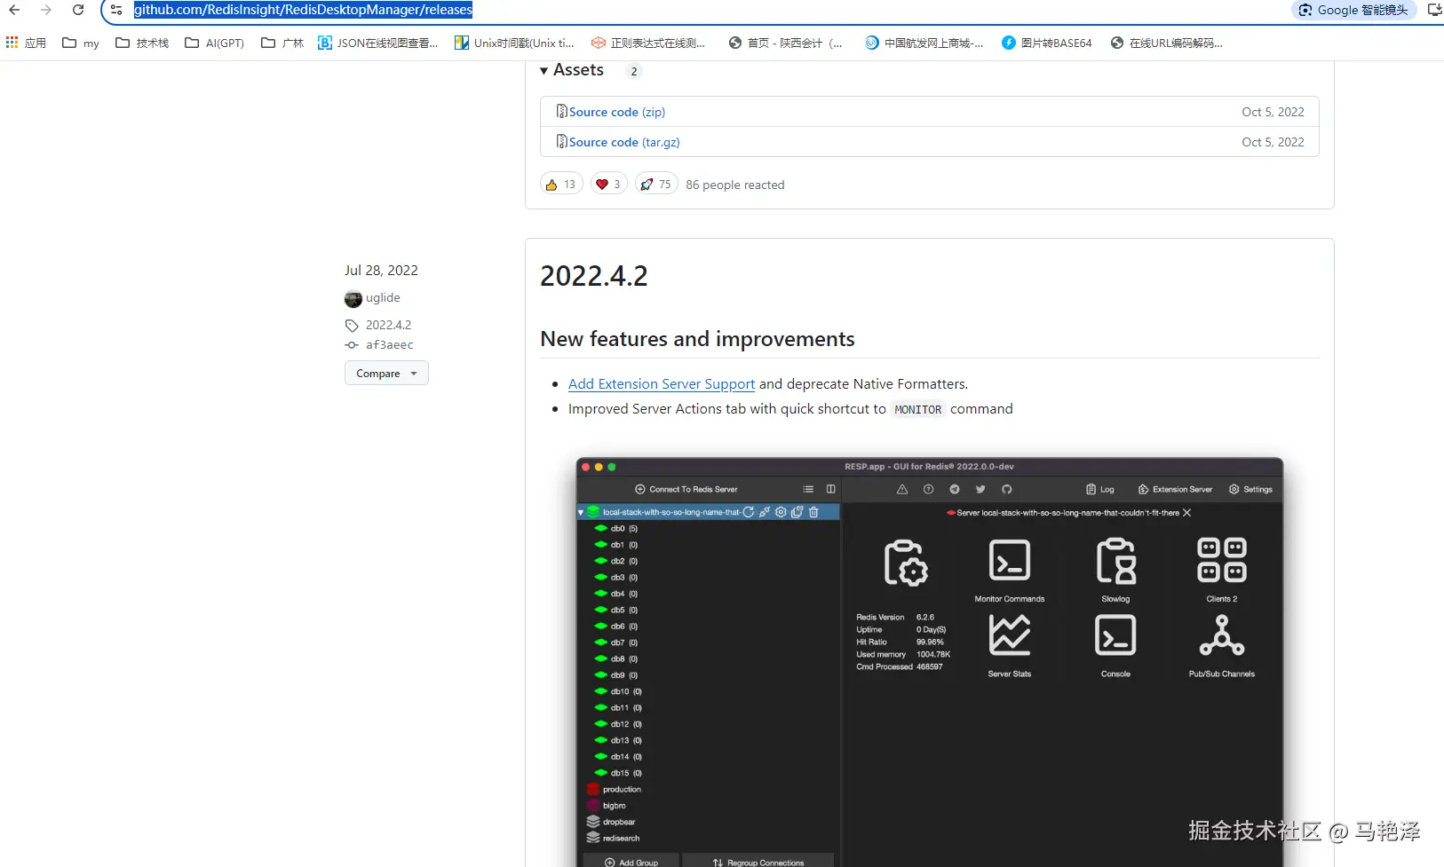The height and width of the screenshot is (867, 1444).
Task: Open the AI(GPT) bookmark folder
Action: click(x=214, y=43)
